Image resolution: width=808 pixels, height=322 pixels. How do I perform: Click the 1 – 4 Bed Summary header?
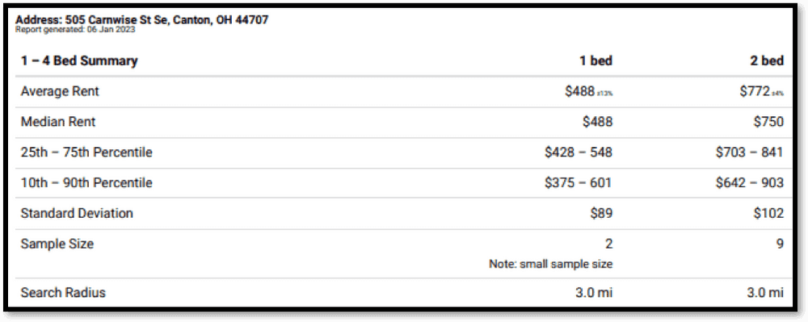[79, 61]
